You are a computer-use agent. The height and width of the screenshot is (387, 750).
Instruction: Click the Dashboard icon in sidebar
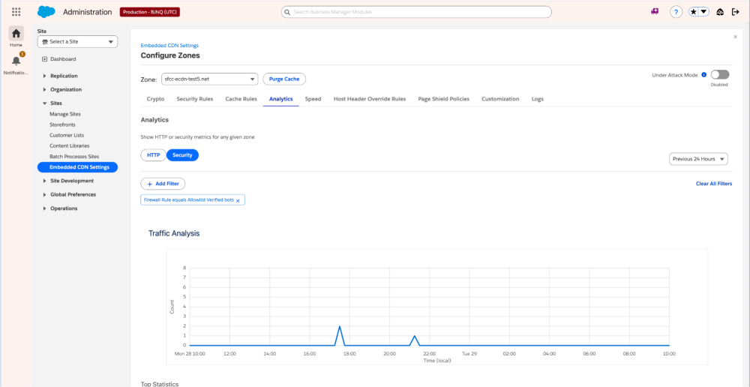click(45, 59)
